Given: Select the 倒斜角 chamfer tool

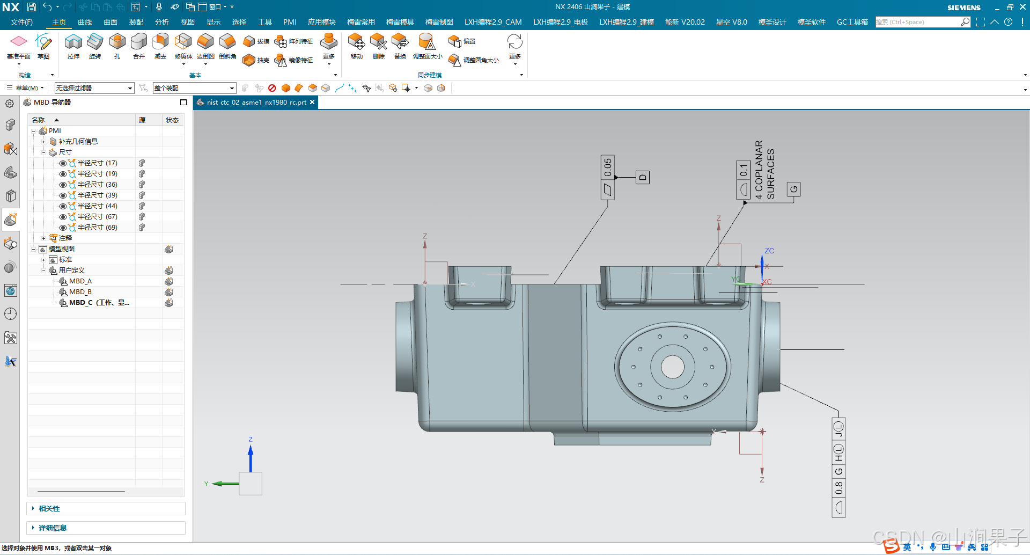Looking at the screenshot, I should tap(227, 46).
